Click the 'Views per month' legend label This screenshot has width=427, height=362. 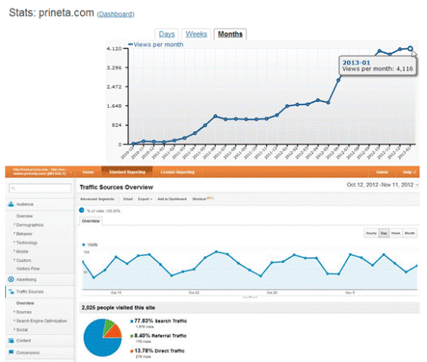[159, 44]
